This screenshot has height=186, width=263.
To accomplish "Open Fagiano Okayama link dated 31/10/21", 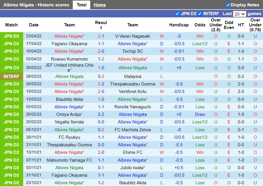I will [x=69, y=175].
